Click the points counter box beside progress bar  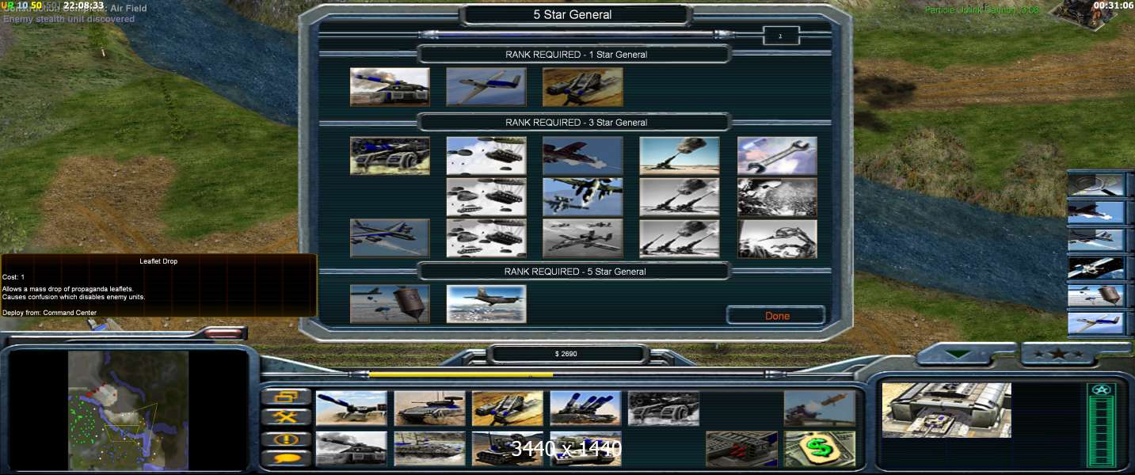(781, 36)
